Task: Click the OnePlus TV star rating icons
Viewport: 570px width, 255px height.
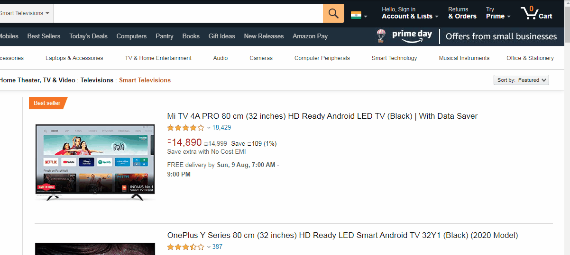Action: click(185, 247)
